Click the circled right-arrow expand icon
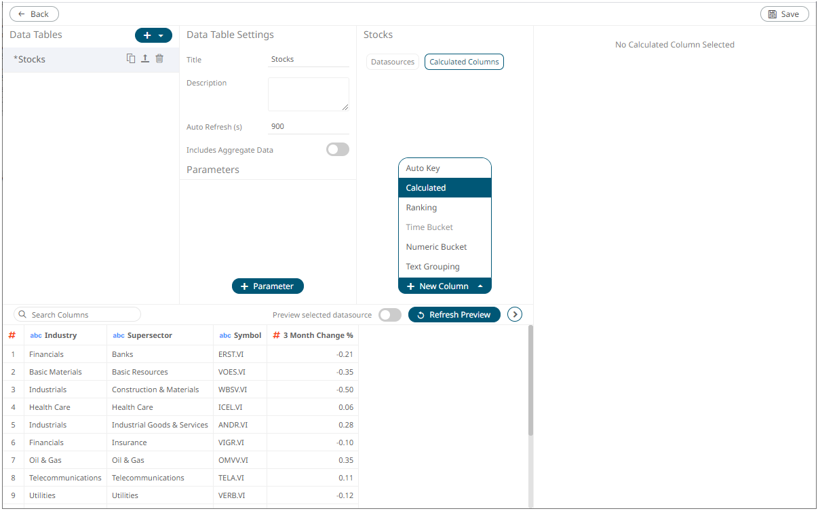 click(515, 315)
